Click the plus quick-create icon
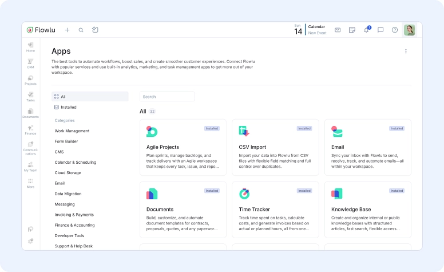Screen dimensions: 444x272 (67, 30)
